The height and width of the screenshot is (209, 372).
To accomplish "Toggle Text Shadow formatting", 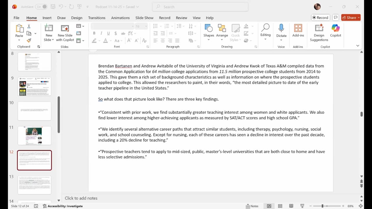I will [x=116, y=33].
